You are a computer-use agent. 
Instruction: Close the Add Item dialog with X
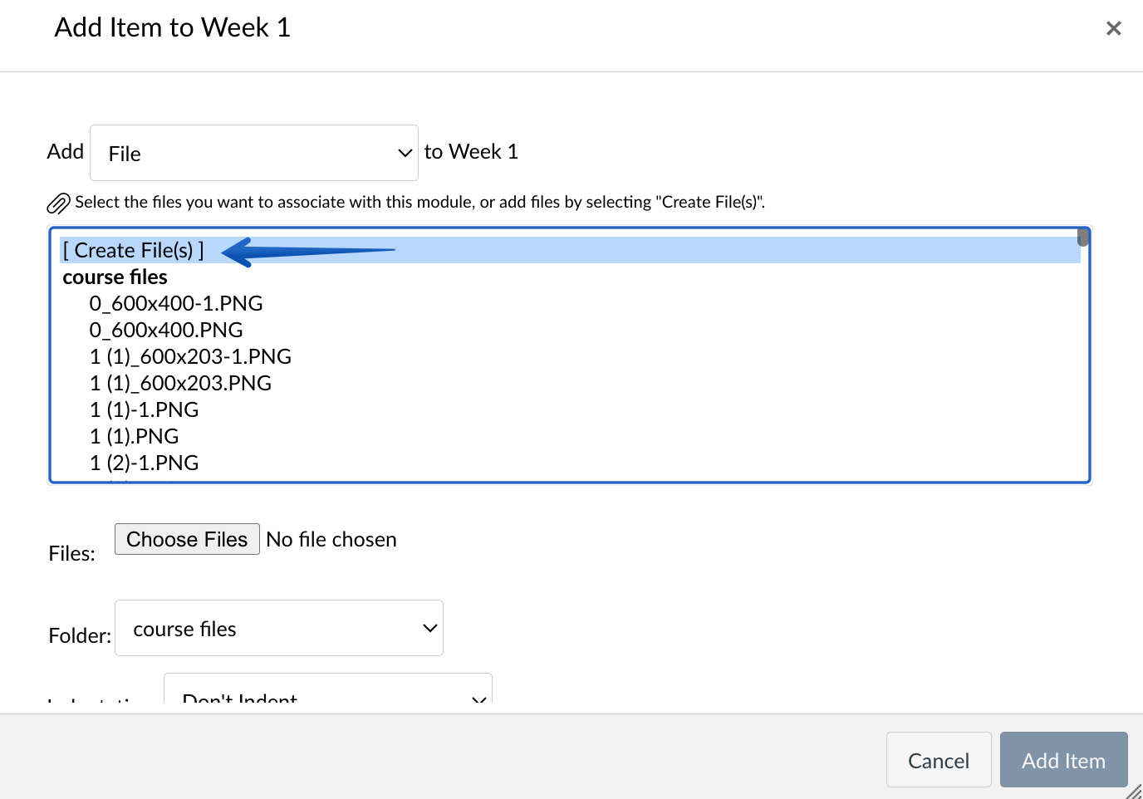click(x=1114, y=28)
